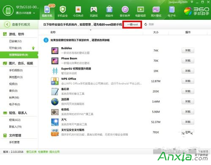Image resolution: width=211 pixels, height=165 pixels.
Task: Click the 下载管理 button at bottom right
Action: (x=203, y=151)
